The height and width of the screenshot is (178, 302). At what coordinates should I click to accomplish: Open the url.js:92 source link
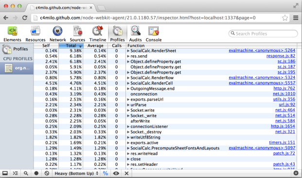point(287,104)
